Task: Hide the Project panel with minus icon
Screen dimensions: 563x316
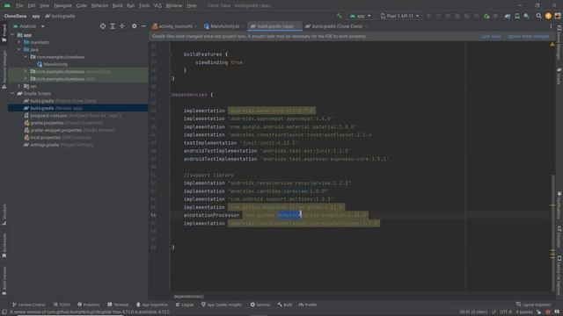Action: pos(143,26)
